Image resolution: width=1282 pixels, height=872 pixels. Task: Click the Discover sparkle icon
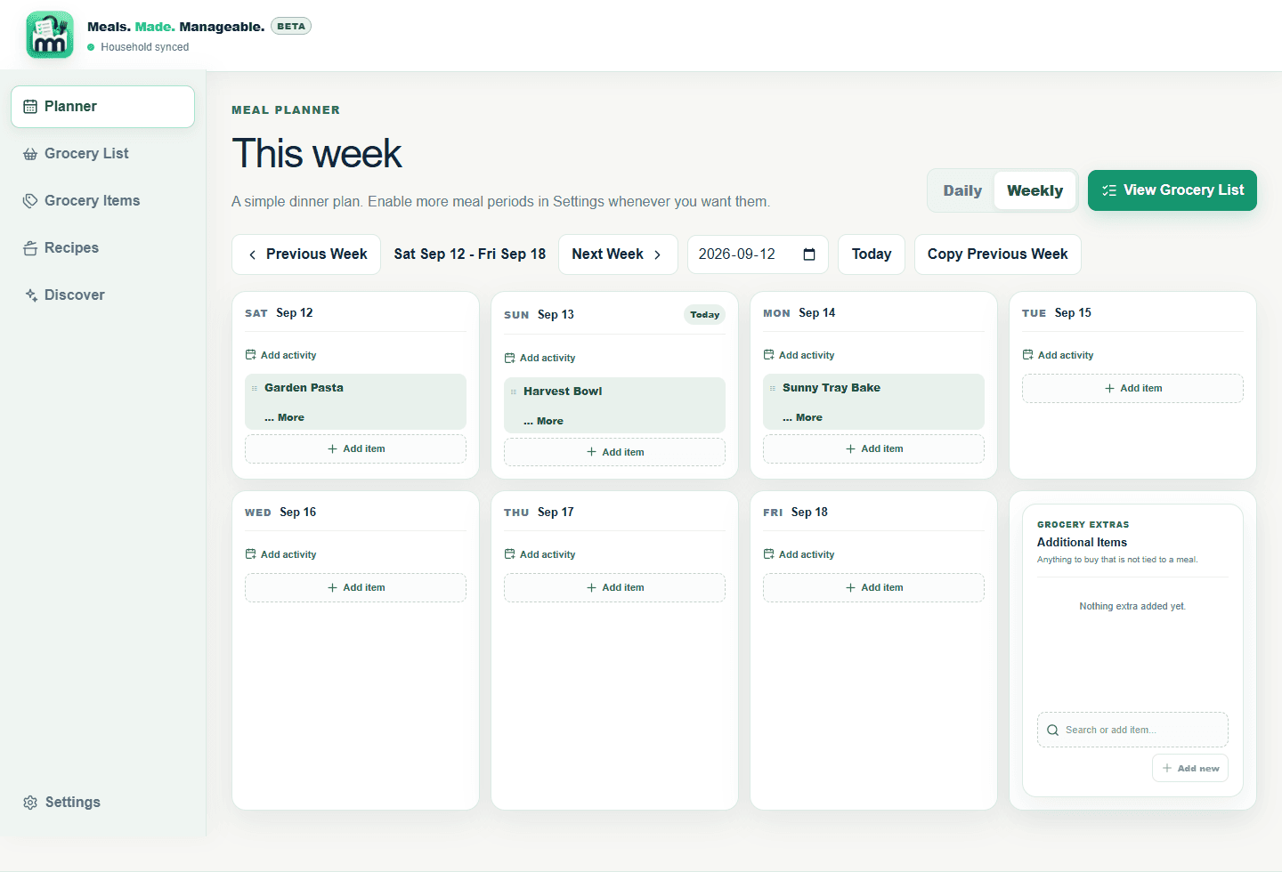(30, 295)
